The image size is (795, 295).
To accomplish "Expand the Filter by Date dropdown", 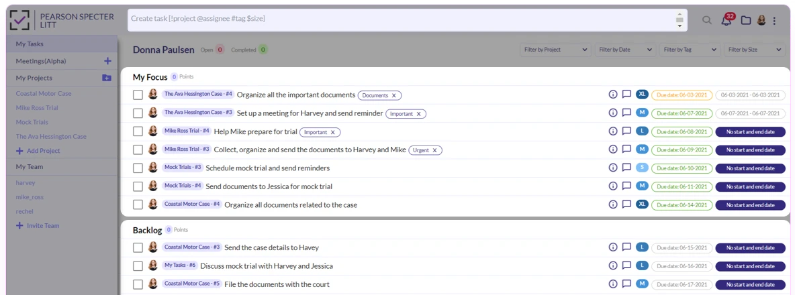I will pos(625,50).
